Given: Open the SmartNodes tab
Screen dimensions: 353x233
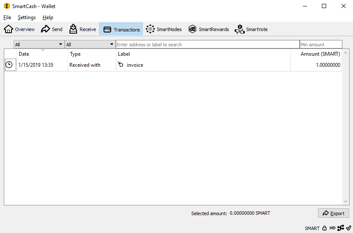Looking at the screenshot, I should point(164,29).
